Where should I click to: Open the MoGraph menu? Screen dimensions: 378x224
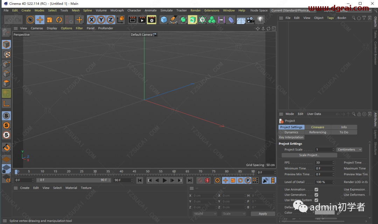pos(117,10)
